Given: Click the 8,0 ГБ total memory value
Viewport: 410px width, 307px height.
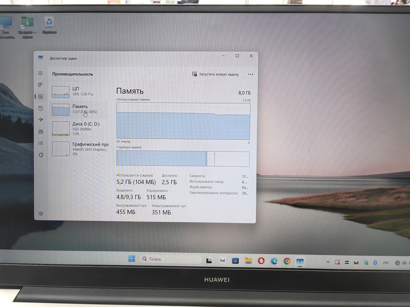Looking at the screenshot, I should [244, 93].
